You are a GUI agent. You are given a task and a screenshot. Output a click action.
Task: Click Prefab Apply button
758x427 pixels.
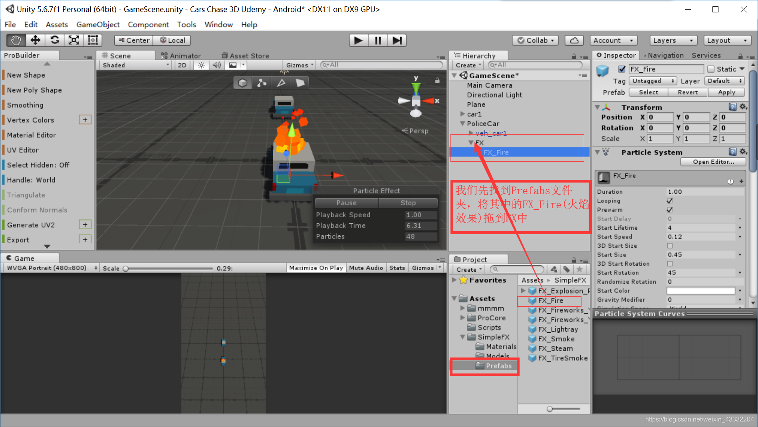pyautogui.click(x=726, y=92)
